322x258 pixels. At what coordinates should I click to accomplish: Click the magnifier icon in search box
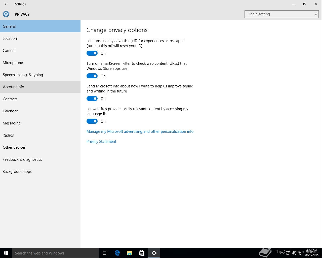click(315, 14)
